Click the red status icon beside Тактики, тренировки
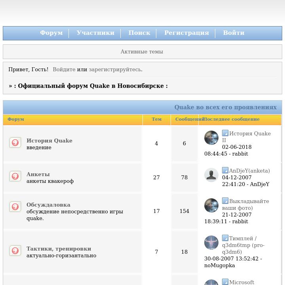Viewport: 285px width, 285px height. (15, 251)
